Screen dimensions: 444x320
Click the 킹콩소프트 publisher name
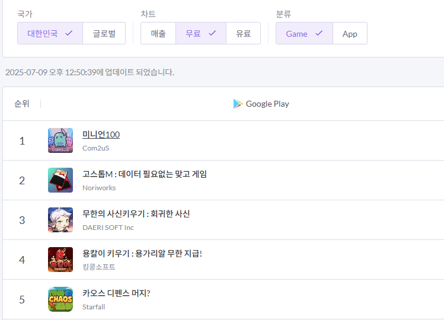click(x=99, y=267)
